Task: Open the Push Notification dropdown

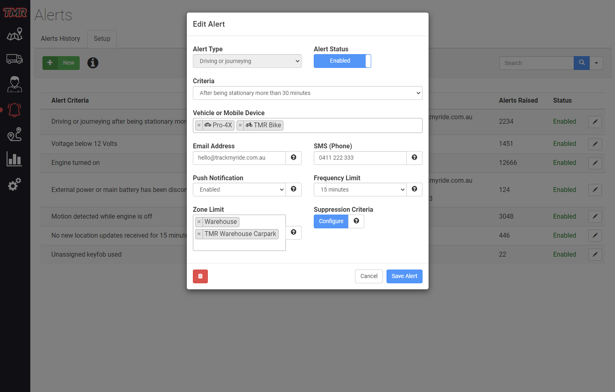Action: (239, 190)
